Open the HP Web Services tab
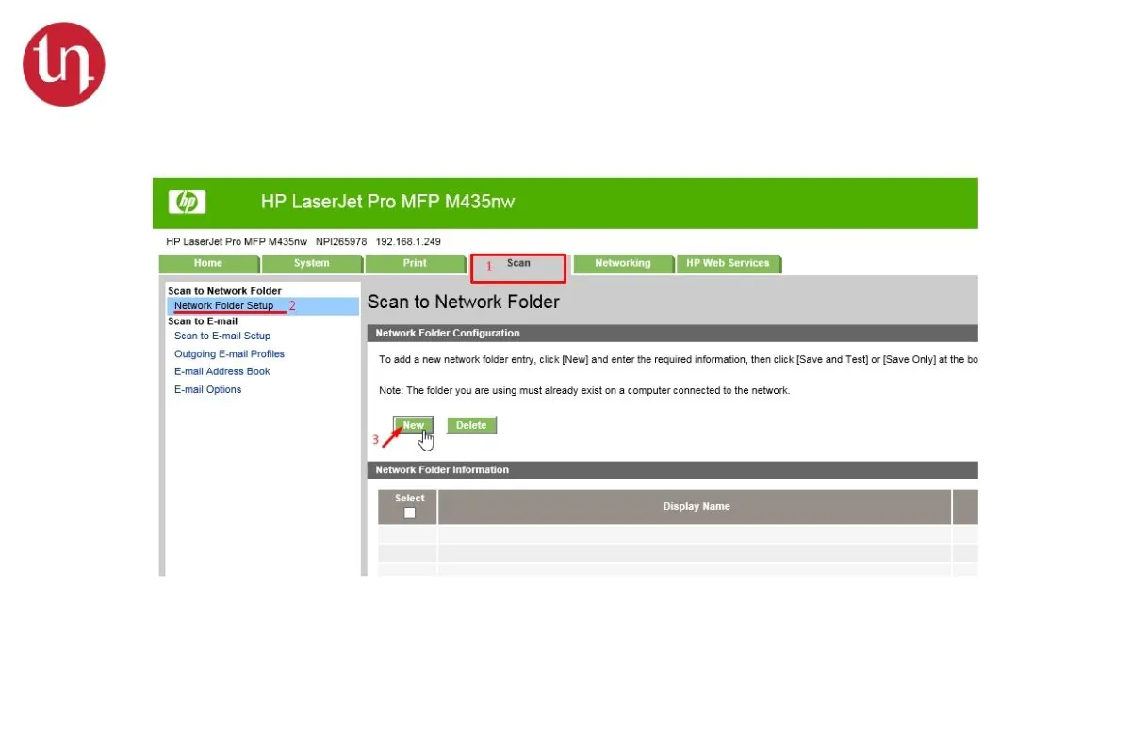Screen dimensions: 1131x754 pyautogui.click(x=728, y=264)
